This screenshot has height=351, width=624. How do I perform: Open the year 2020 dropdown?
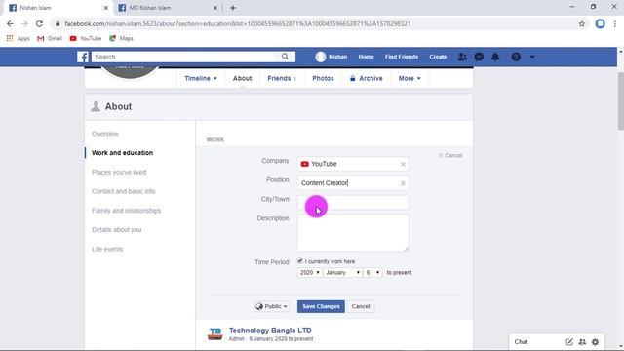[309, 273]
